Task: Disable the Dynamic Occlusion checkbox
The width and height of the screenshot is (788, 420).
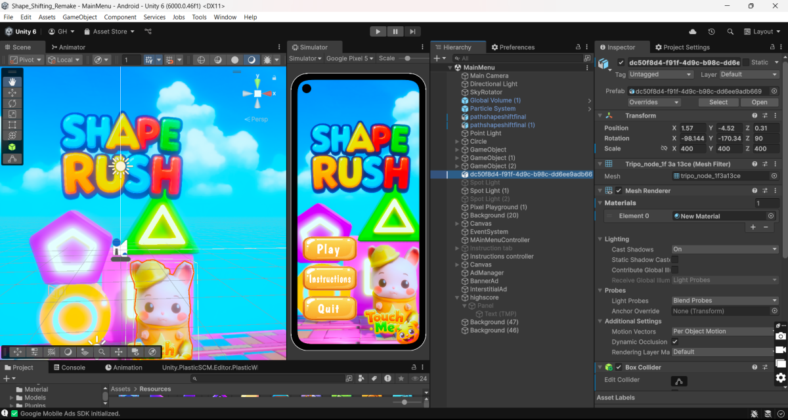Action: click(x=674, y=342)
